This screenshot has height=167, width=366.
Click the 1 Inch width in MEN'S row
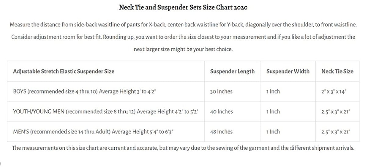(273, 132)
